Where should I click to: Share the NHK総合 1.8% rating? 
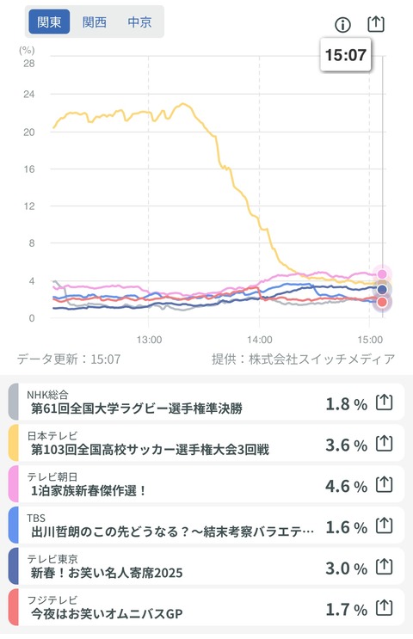tap(384, 402)
